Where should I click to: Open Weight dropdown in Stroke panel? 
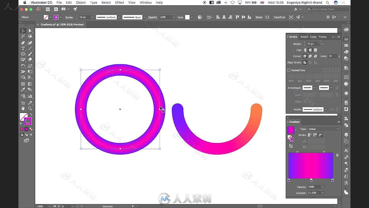tap(322, 44)
